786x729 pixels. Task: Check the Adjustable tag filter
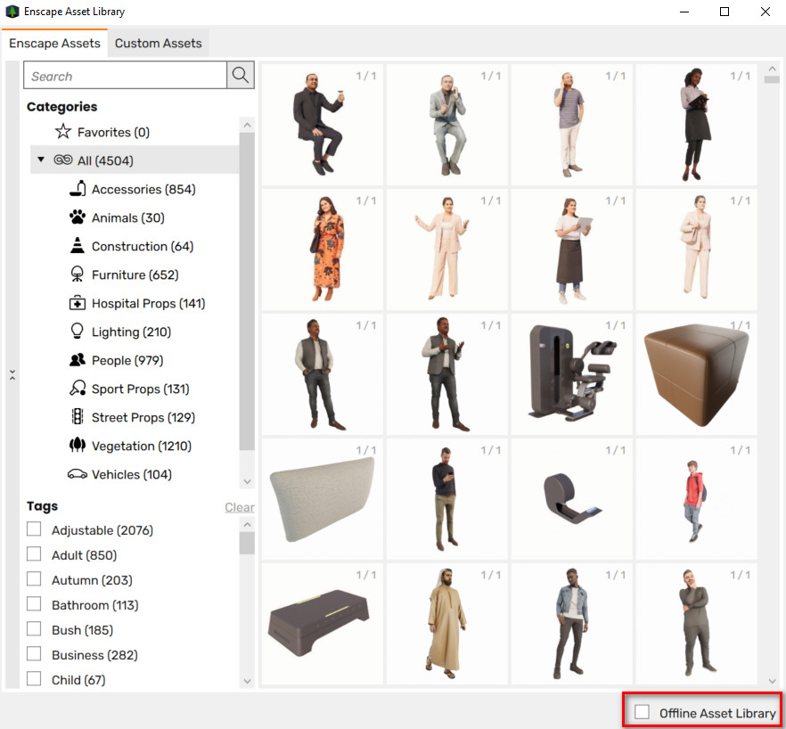[35, 529]
